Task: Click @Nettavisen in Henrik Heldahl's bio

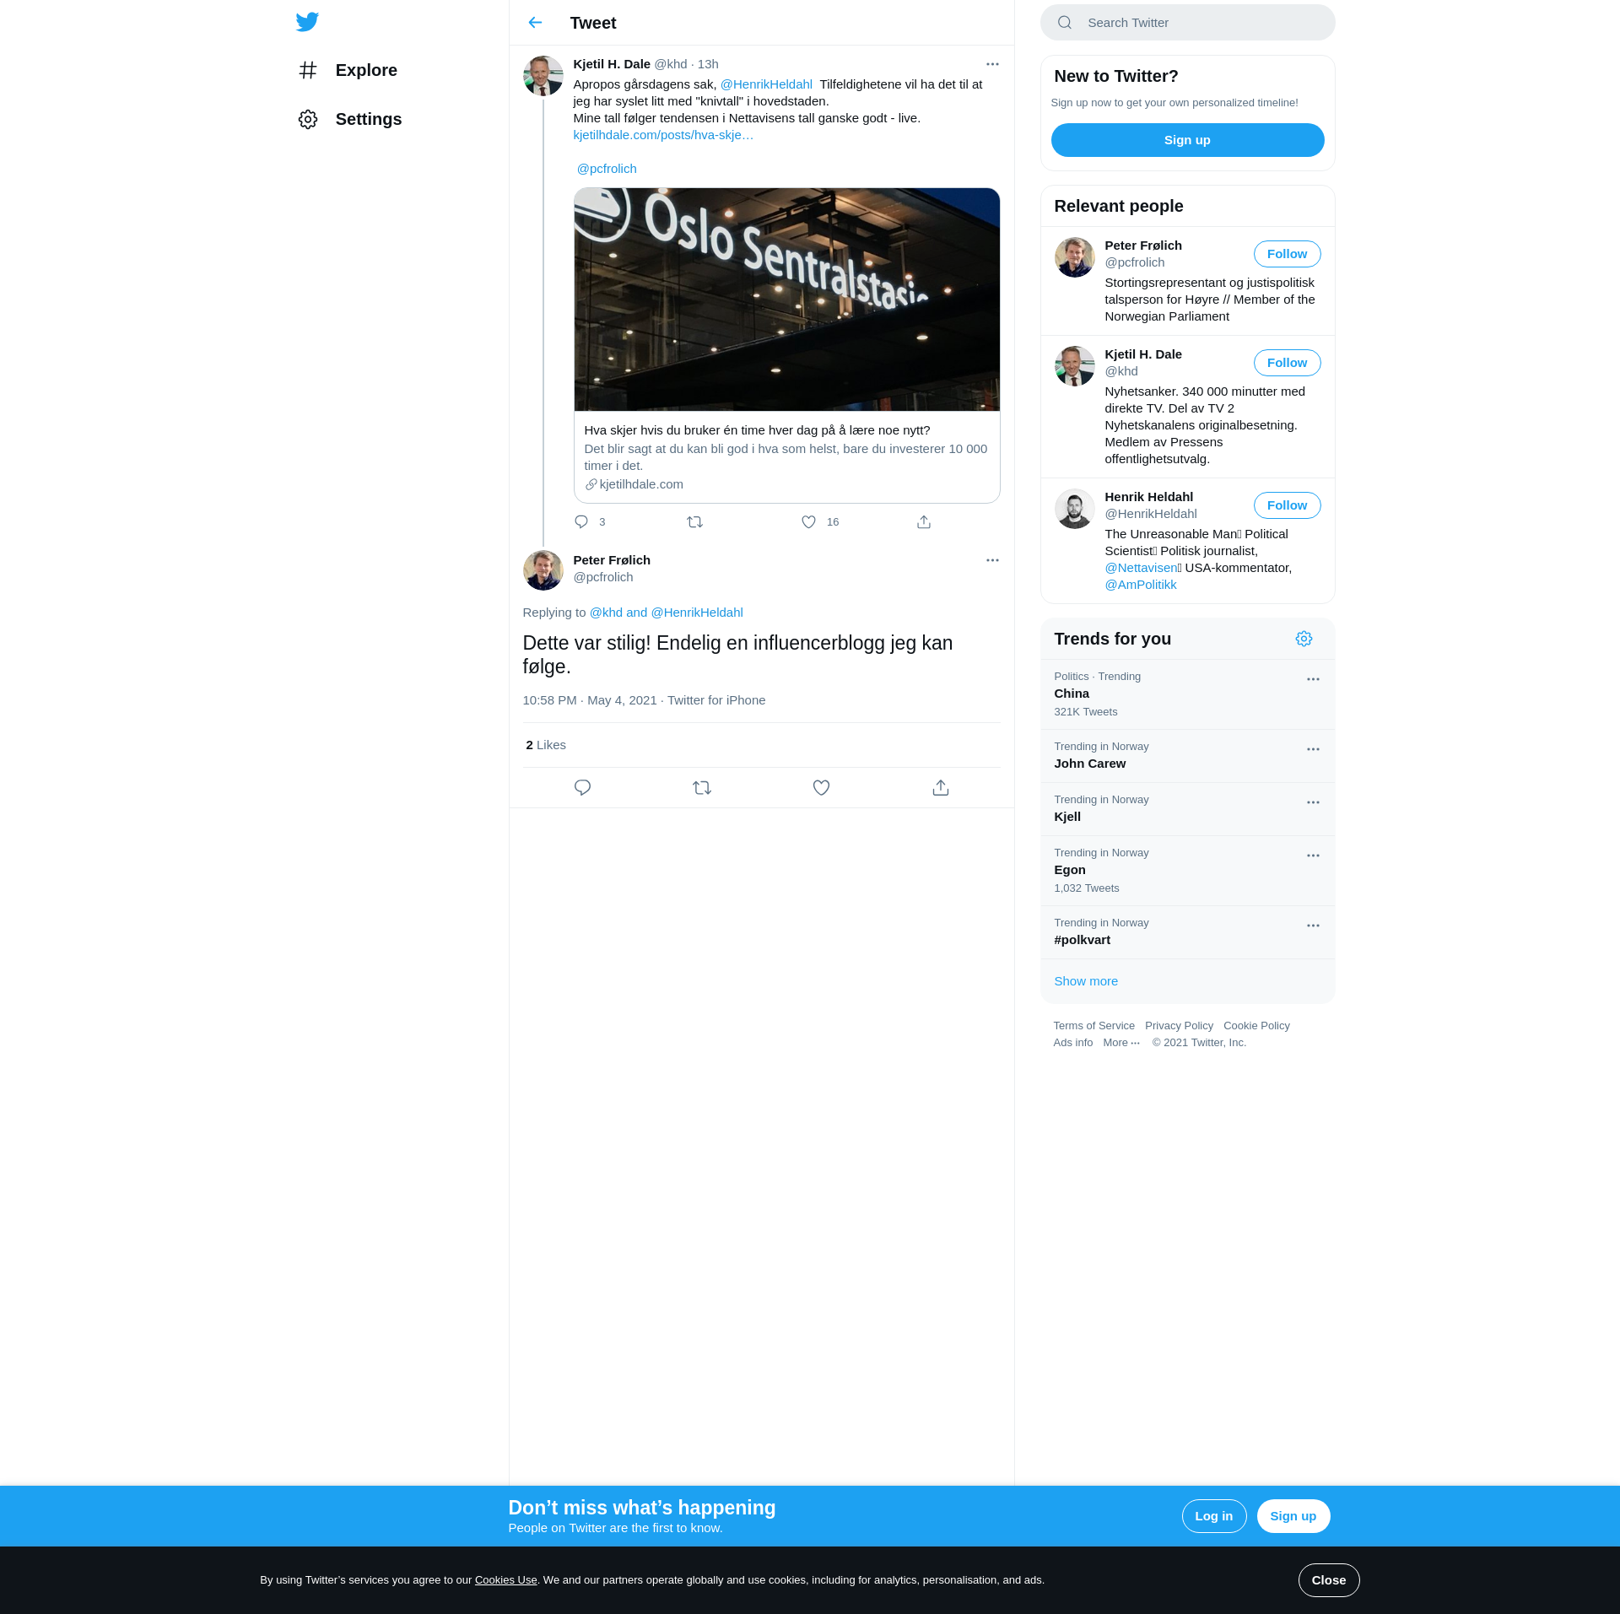Action: (x=1141, y=568)
